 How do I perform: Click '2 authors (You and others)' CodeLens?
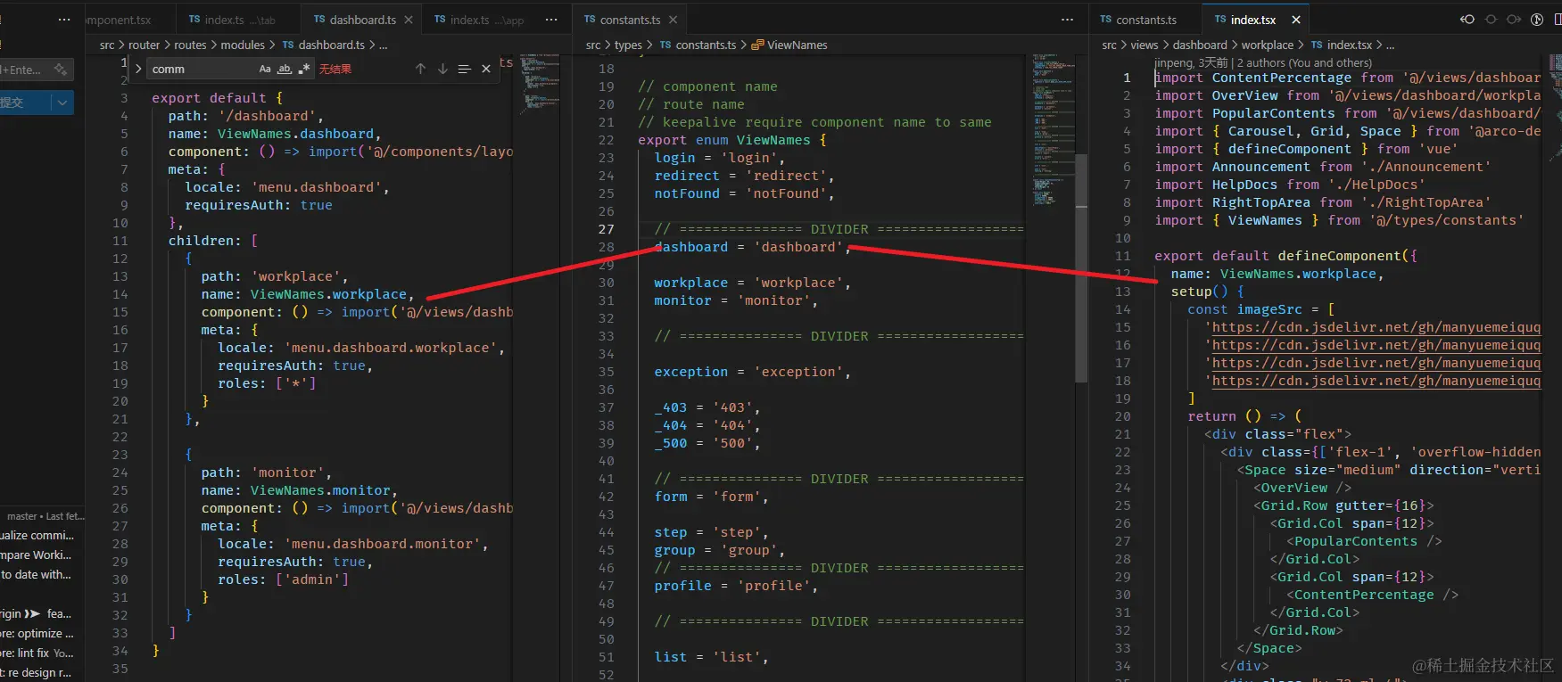(x=1304, y=62)
